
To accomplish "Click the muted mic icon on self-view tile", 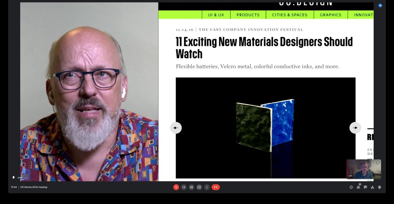I will (378, 162).
